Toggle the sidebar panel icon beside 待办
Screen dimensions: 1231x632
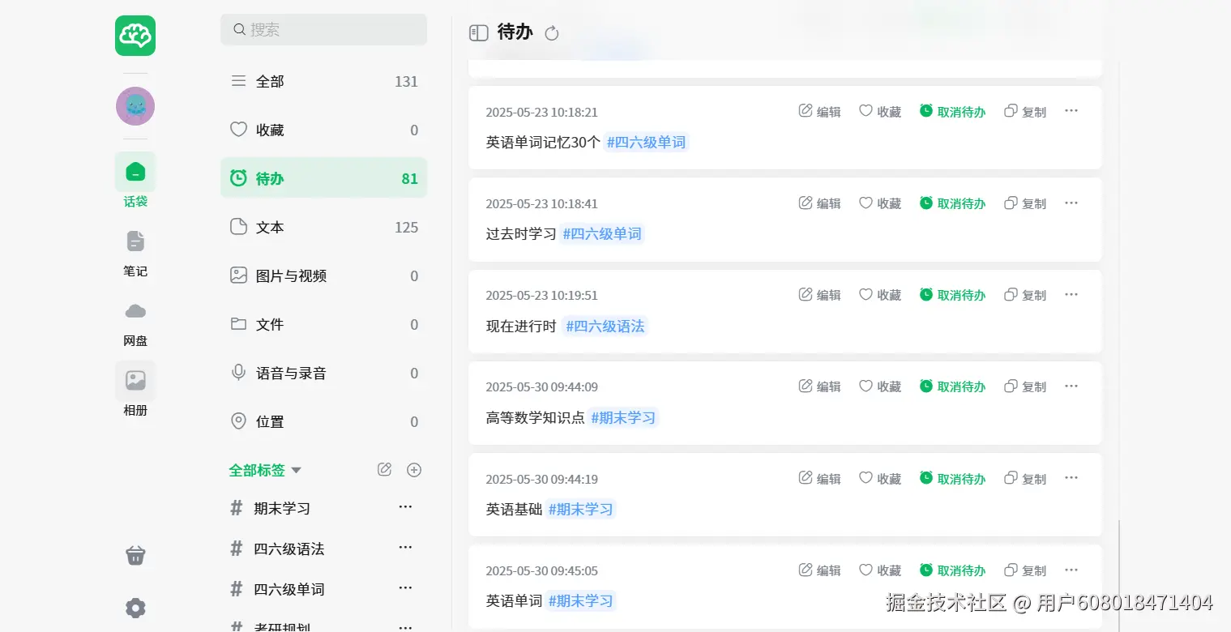coord(479,32)
